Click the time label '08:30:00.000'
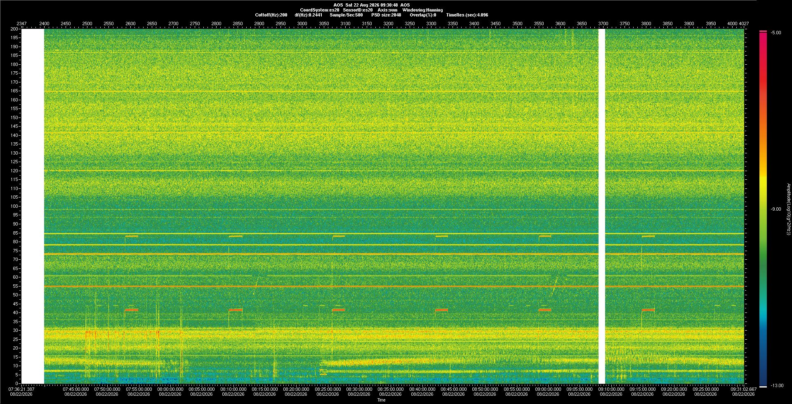This screenshot has height=404, width=792. pos(359,389)
